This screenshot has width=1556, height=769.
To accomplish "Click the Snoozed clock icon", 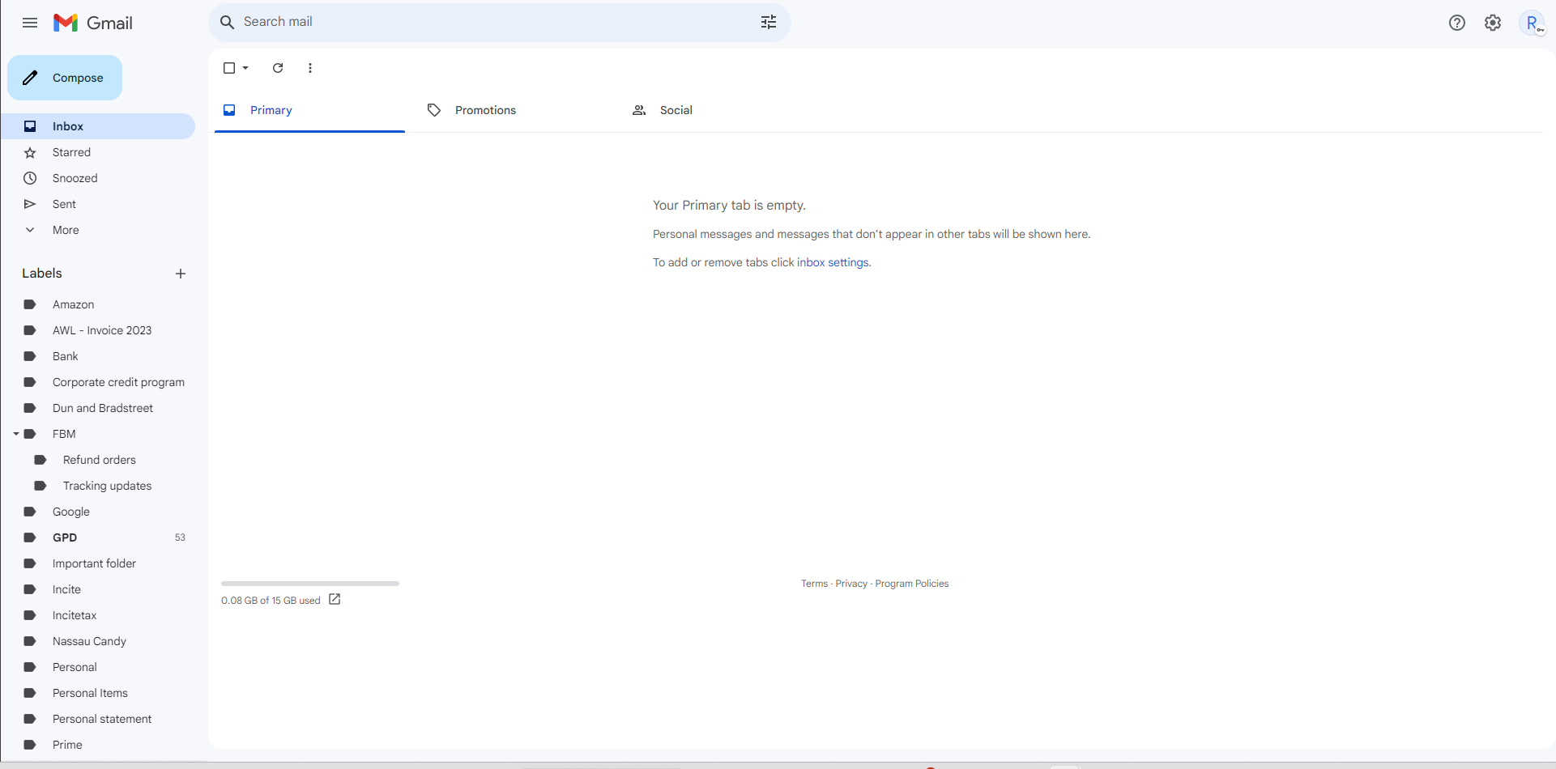I will click(30, 178).
